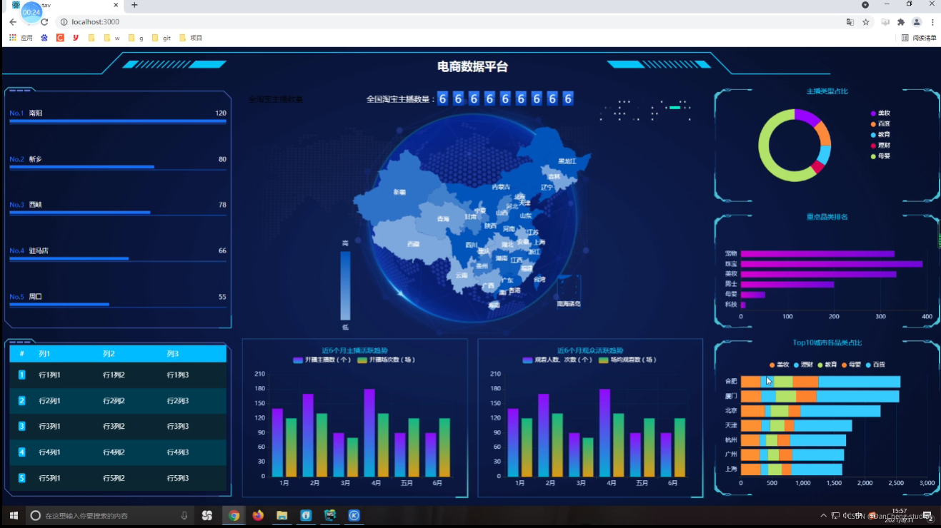The image size is (941, 528).
Task: Toggle 百度 legend in donut chart
Action: point(880,124)
